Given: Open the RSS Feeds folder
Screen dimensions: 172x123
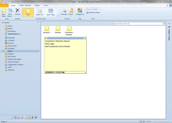Looking at the screenshot, I should coord(12,57).
